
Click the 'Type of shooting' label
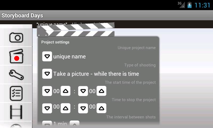click(140, 65)
